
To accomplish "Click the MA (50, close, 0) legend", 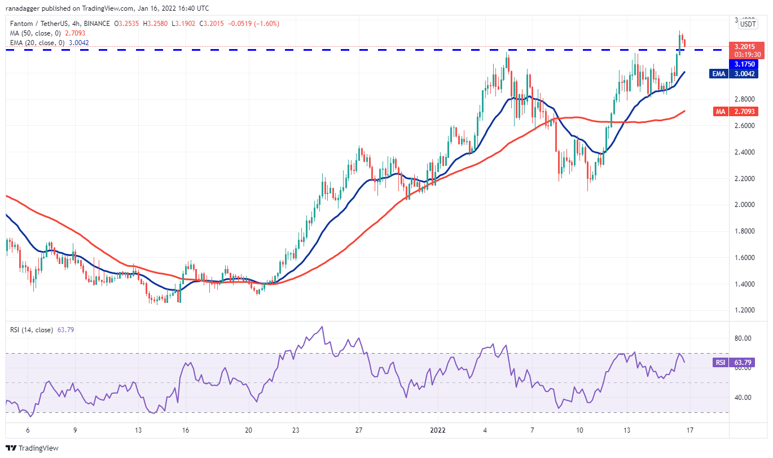I will pos(33,33).
